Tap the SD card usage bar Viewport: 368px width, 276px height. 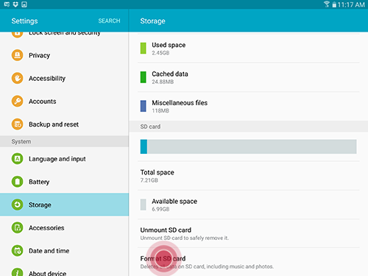pyautogui.click(x=248, y=146)
